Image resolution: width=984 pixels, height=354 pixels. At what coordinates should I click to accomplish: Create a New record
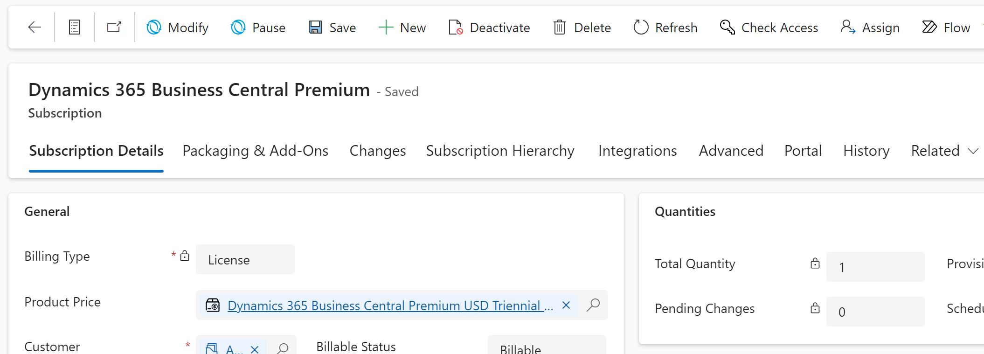coord(402,28)
